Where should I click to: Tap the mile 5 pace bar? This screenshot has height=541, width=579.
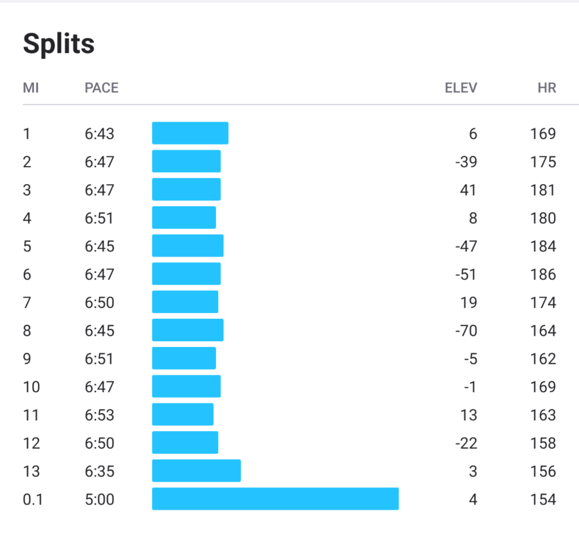(x=187, y=245)
